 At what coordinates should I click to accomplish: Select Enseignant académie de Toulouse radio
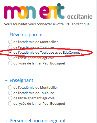(x=10, y=93)
